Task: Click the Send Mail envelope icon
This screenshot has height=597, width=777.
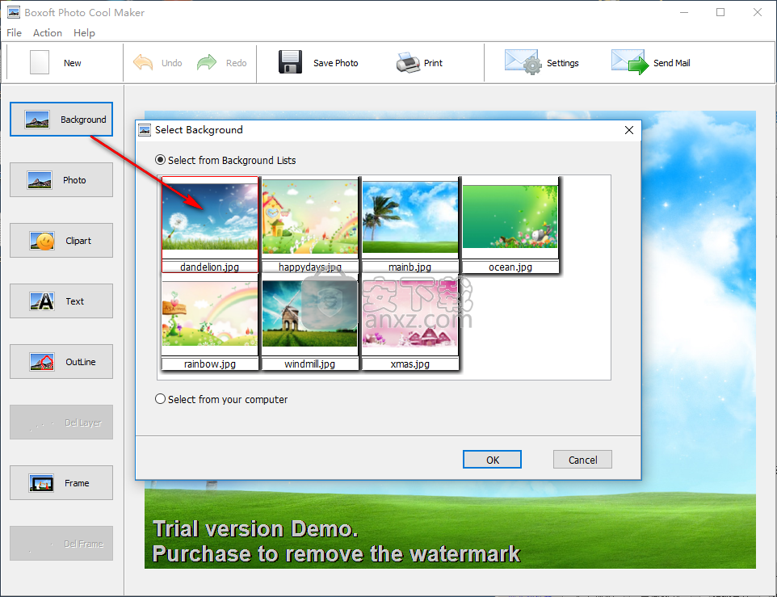Action: click(630, 62)
